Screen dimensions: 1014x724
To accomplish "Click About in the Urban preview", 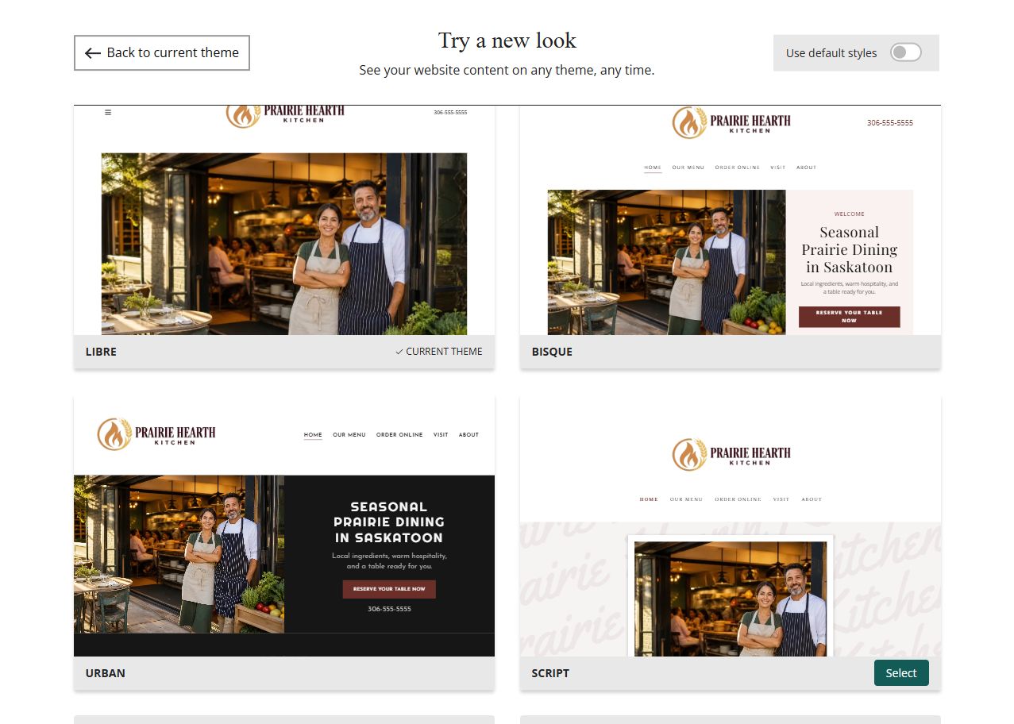I will (468, 435).
